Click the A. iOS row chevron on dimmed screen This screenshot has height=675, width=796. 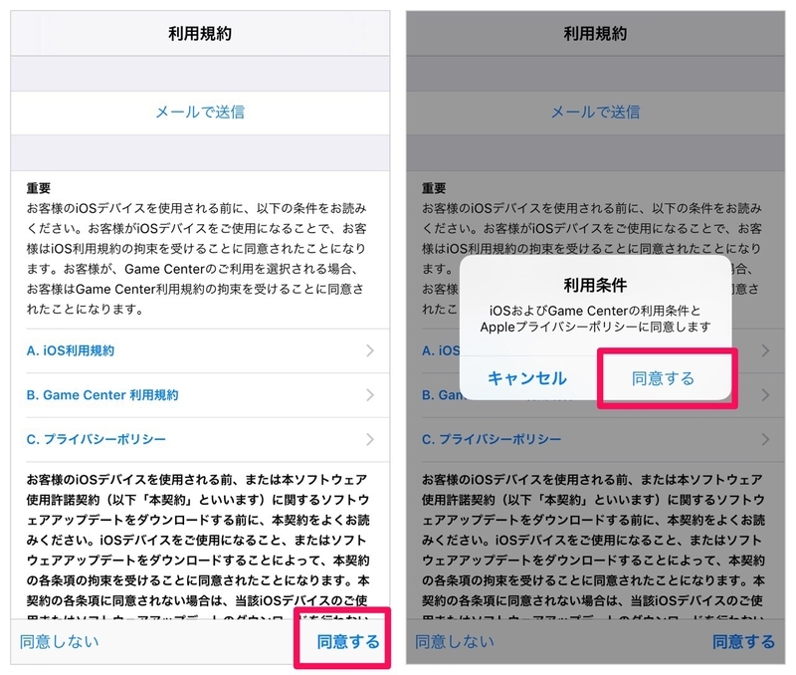pos(766,350)
